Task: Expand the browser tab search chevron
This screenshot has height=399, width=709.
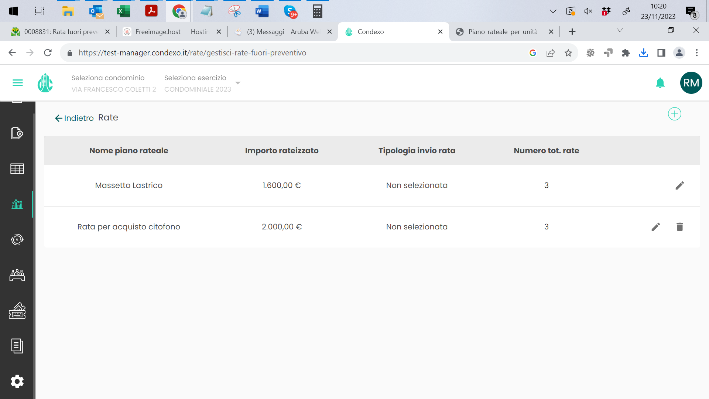Action: coord(620,30)
